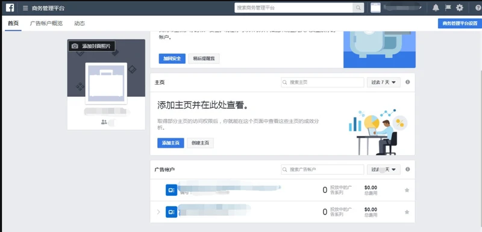Click the 稍后提醒我 button
482x232 pixels.
click(204, 58)
